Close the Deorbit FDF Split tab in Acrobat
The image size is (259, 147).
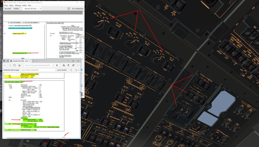click(x=40, y=9)
